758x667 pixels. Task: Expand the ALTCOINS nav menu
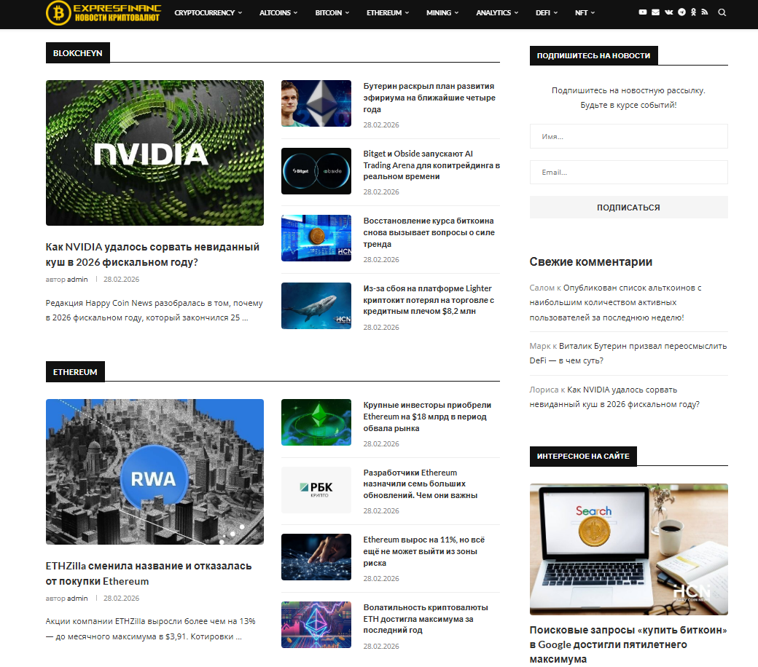(x=278, y=12)
